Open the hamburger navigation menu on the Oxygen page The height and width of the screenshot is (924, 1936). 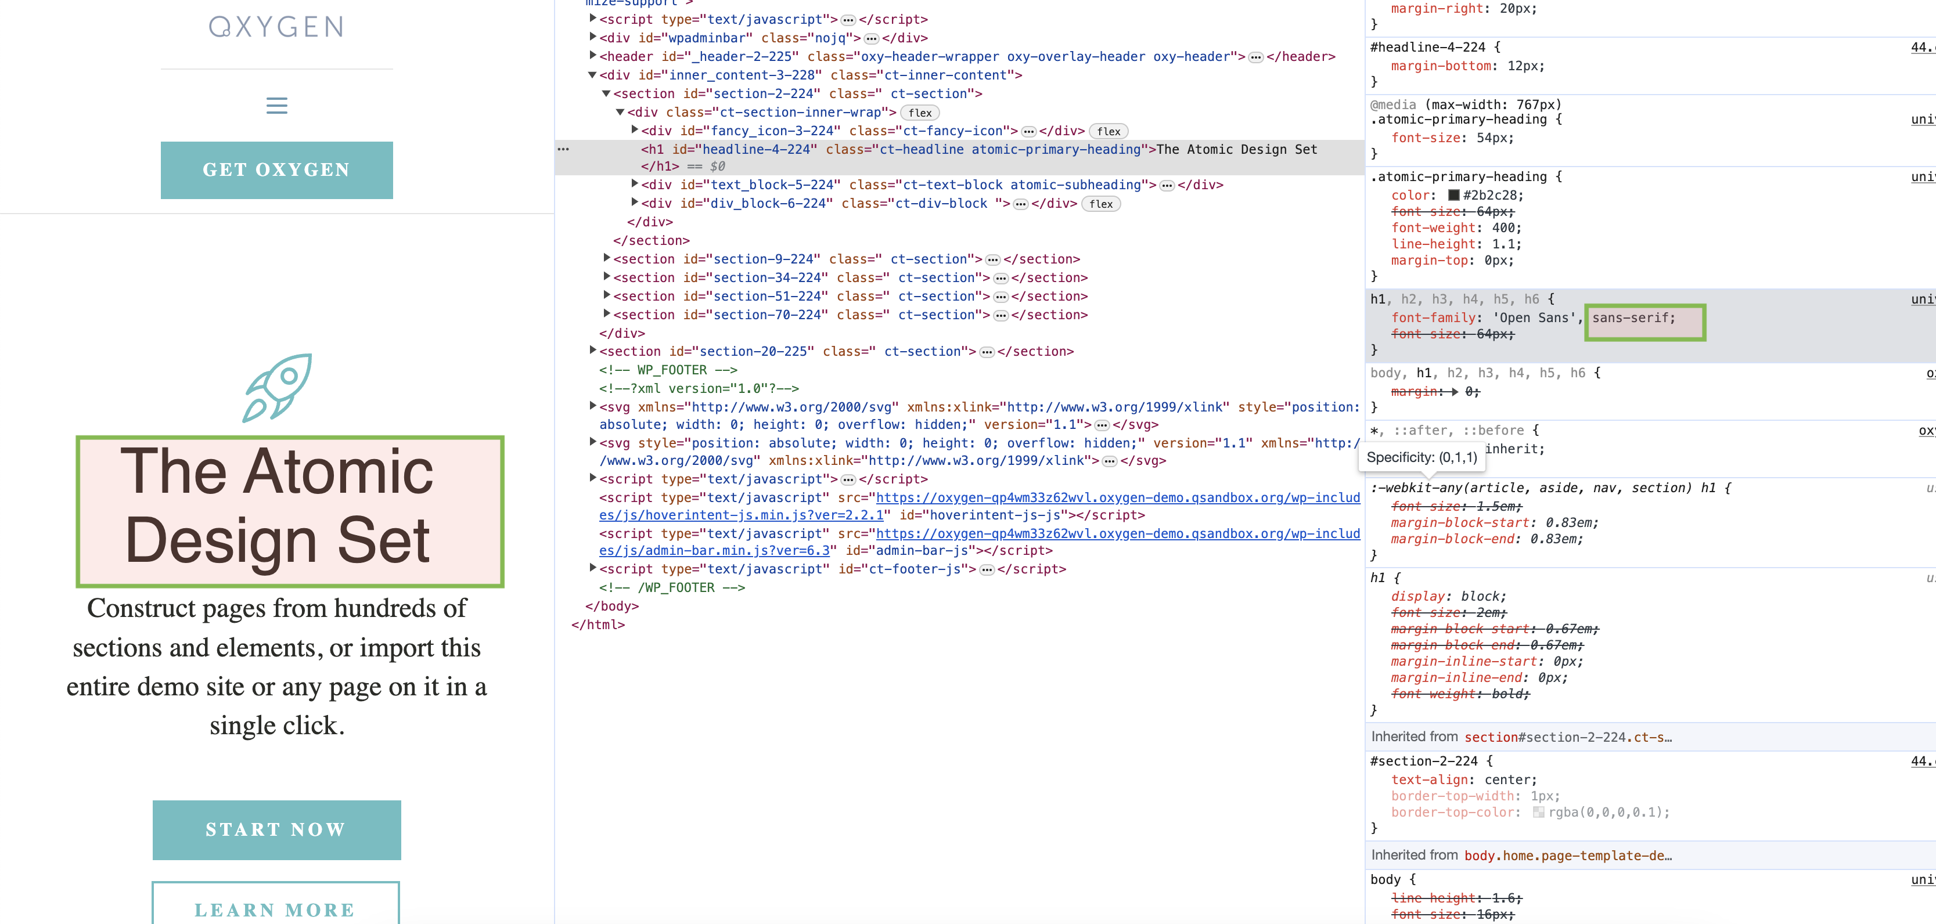(x=276, y=106)
